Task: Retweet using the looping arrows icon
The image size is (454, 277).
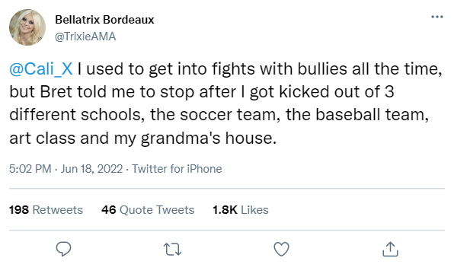Action: point(172,250)
